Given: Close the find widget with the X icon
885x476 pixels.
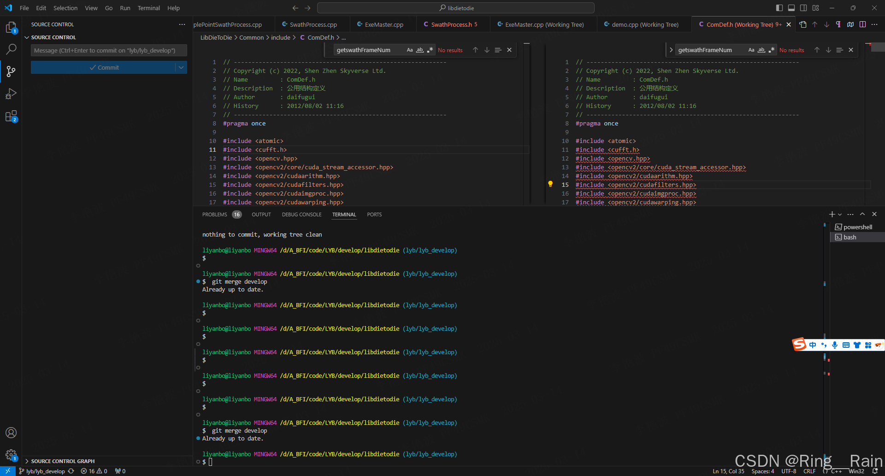Looking at the screenshot, I should 509,50.
